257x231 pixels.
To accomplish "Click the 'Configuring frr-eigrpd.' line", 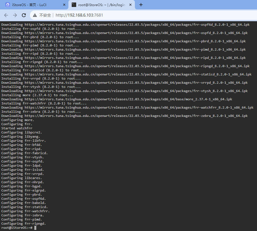I will [x=24, y=190].
